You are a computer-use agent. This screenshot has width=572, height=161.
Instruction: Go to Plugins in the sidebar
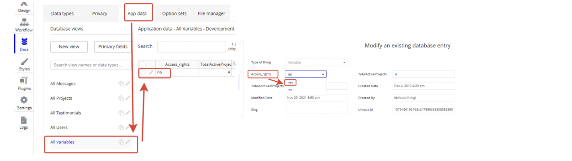(24, 84)
